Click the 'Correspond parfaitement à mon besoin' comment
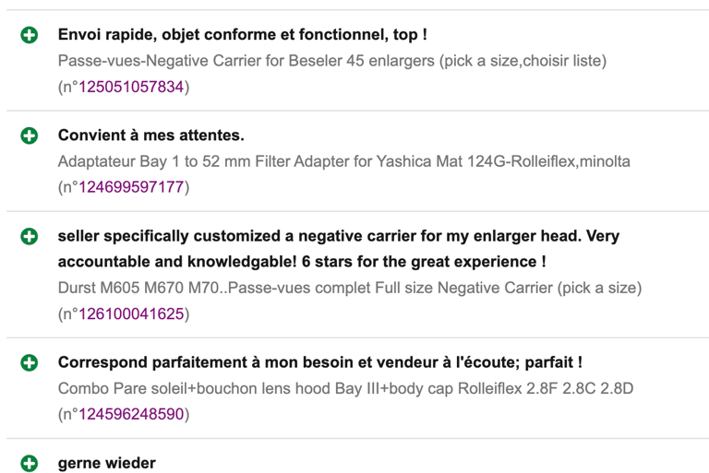Screen dimensions: 709x473 point(320,362)
